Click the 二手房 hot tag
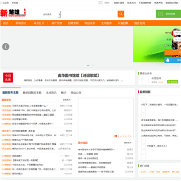 (151, 172)
